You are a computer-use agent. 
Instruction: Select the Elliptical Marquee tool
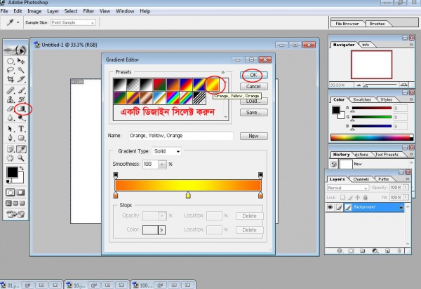pyautogui.click(x=11, y=61)
